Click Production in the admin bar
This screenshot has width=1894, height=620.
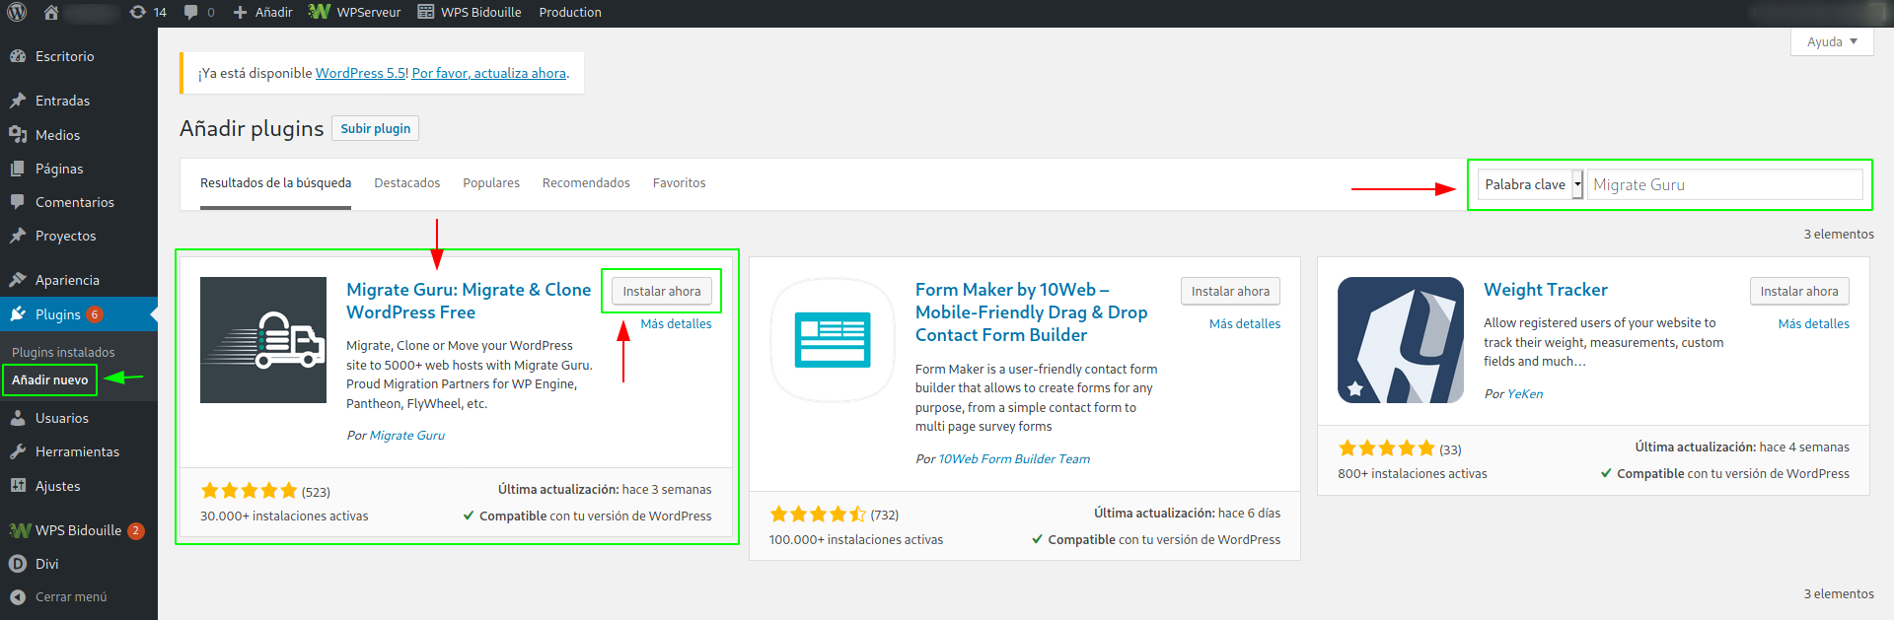(x=570, y=13)
